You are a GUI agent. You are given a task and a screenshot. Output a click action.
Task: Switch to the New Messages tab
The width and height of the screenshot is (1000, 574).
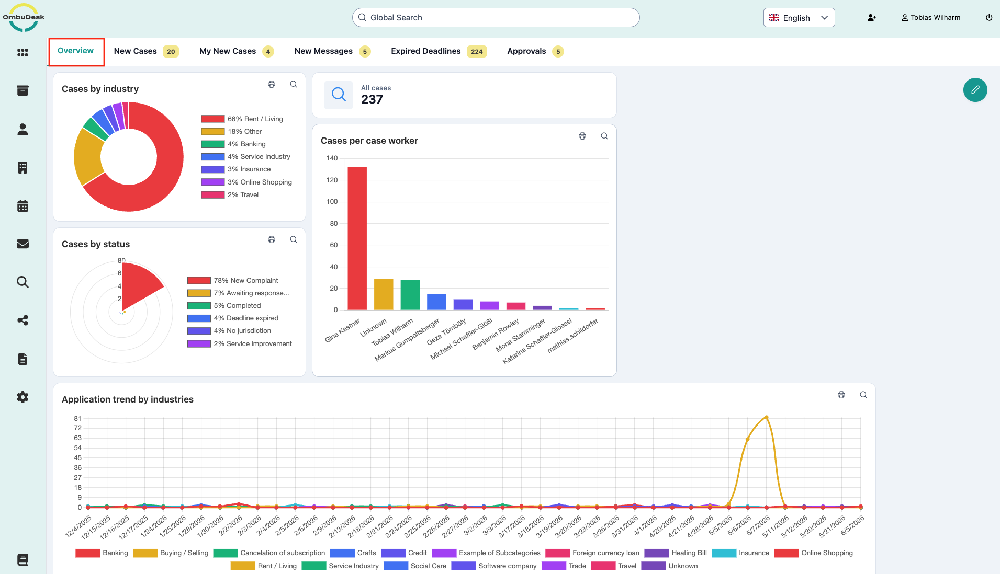[332, 51]
